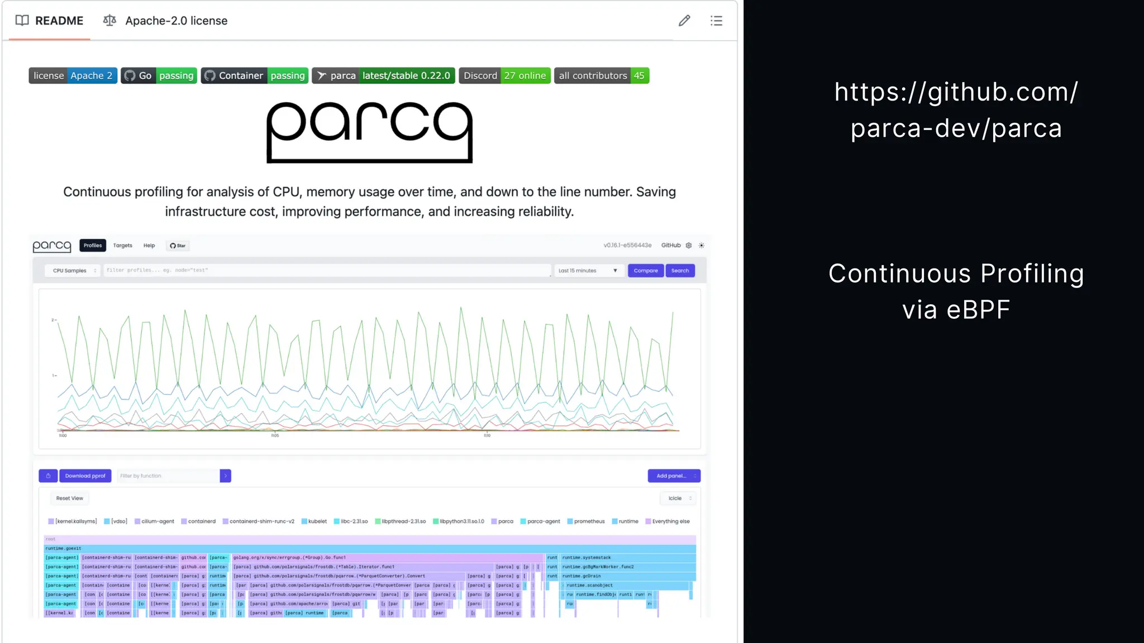Viewport: 1144px width, 643px height.
Task: Click the small Parca logo in app header
Action: pyautogui.click(x=52, y=246)
